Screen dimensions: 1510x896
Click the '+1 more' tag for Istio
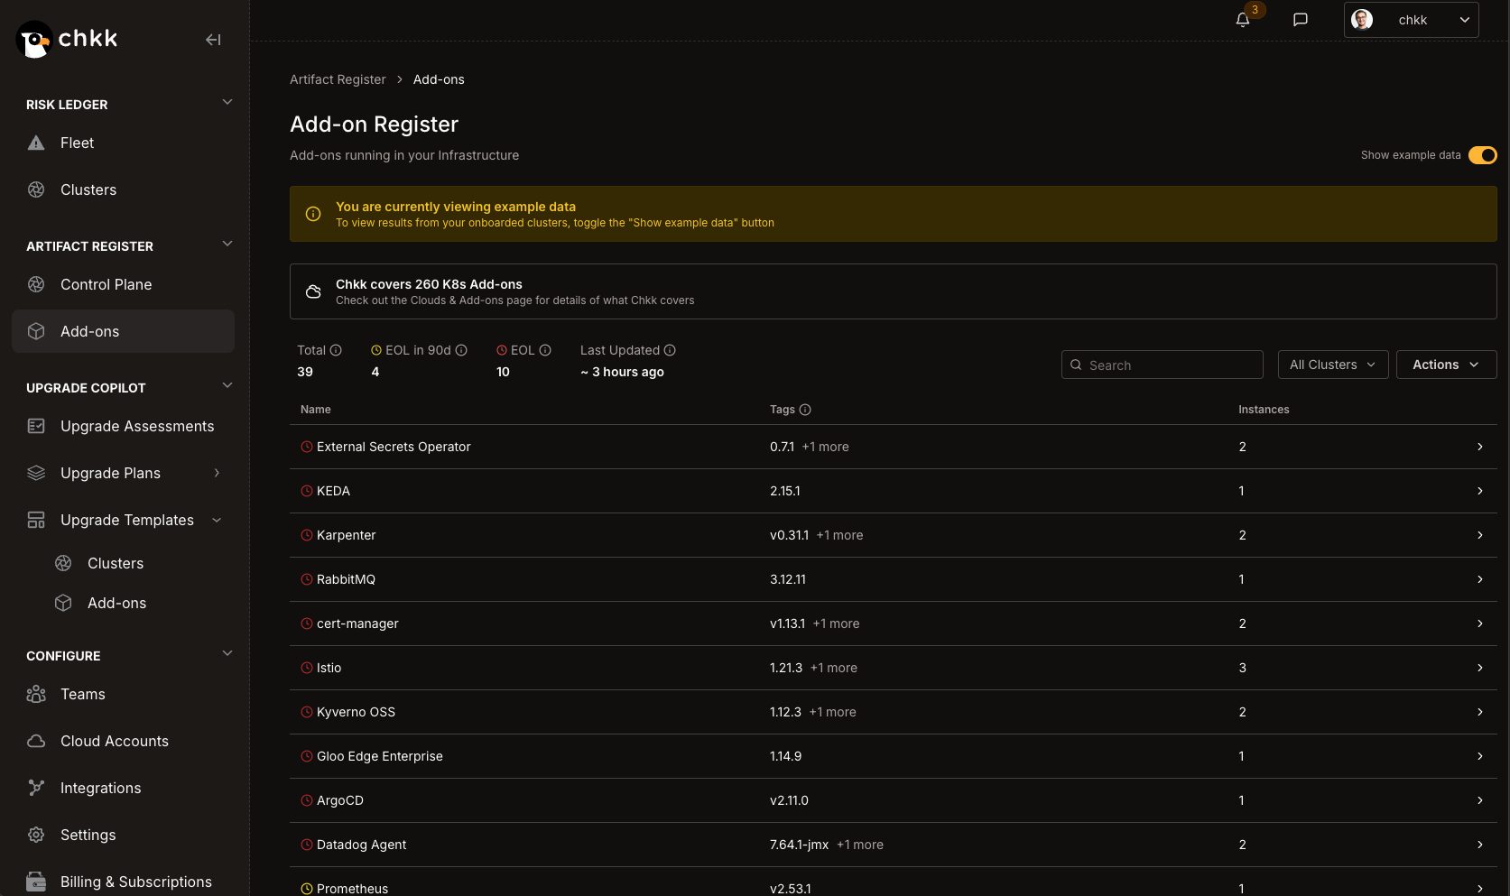[834, 668]
